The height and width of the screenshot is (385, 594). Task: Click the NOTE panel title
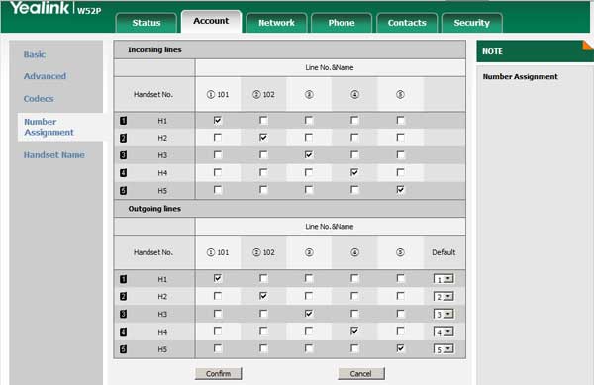[x=492, y=51]
